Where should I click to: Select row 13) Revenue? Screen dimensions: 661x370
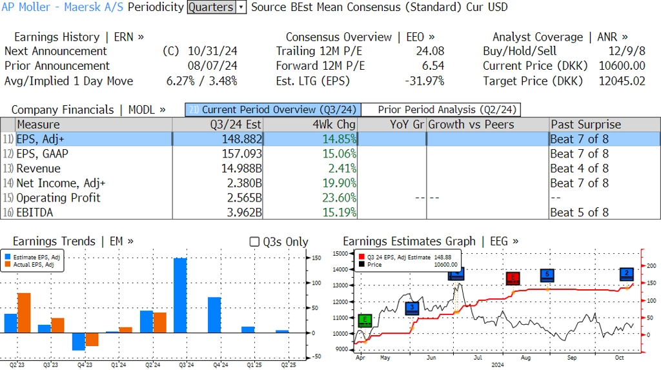pyautogui.click(x=330, y=169)
